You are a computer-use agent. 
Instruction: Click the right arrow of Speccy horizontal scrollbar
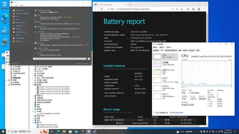[89, 59]
